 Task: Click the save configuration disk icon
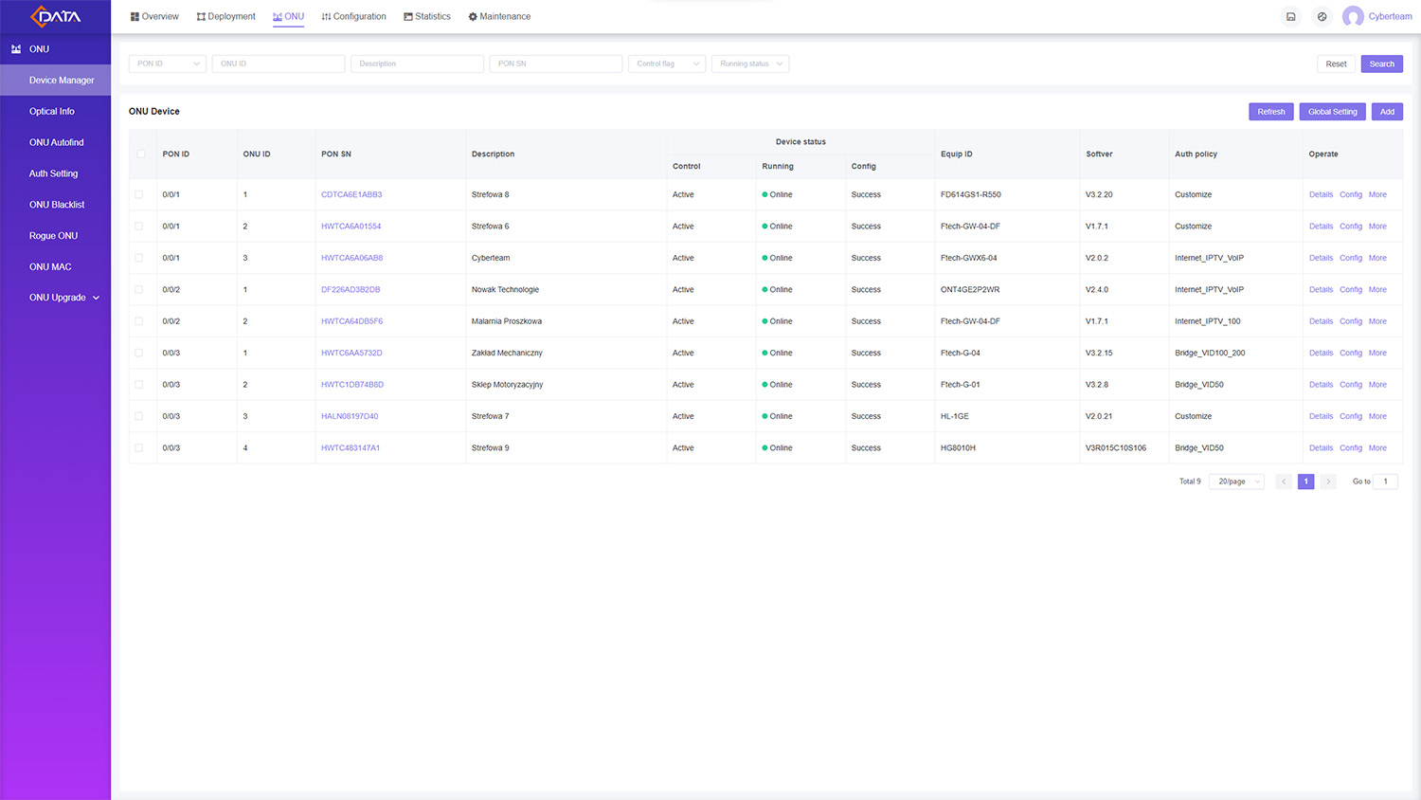coord(1290,16)
